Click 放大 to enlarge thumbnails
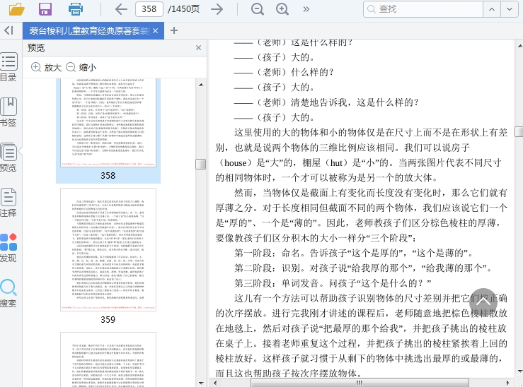This screenshot has width=523, height=387. coord(46,68)
